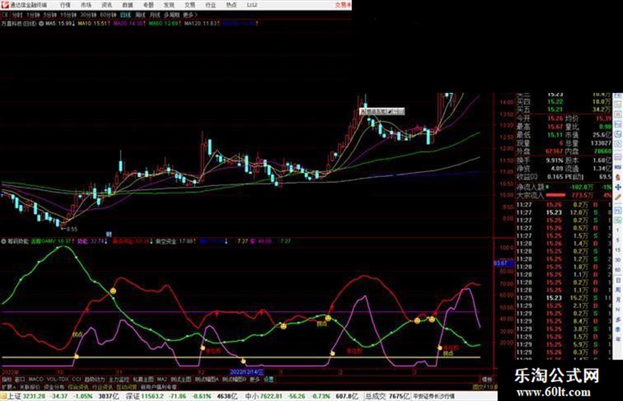Click the 总成交 7675亿 status entry
The image size is (623, 401).
(x=388, y=396)
